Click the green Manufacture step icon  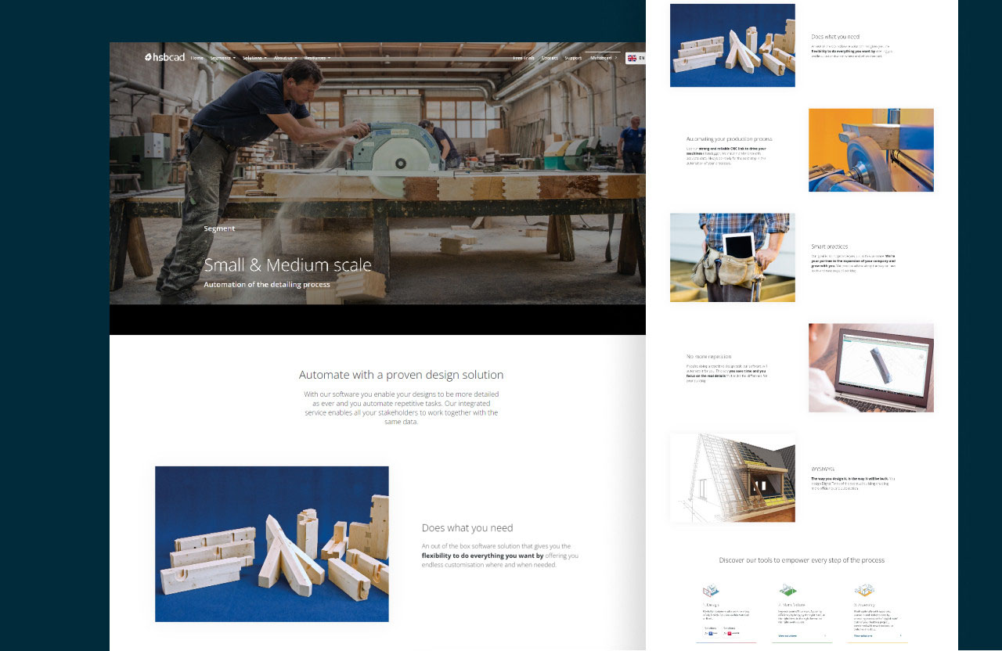(x=787, y=590)
